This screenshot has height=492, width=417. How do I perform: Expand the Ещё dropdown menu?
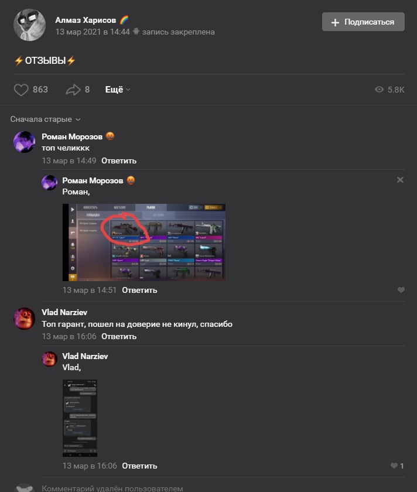(118, 90)
